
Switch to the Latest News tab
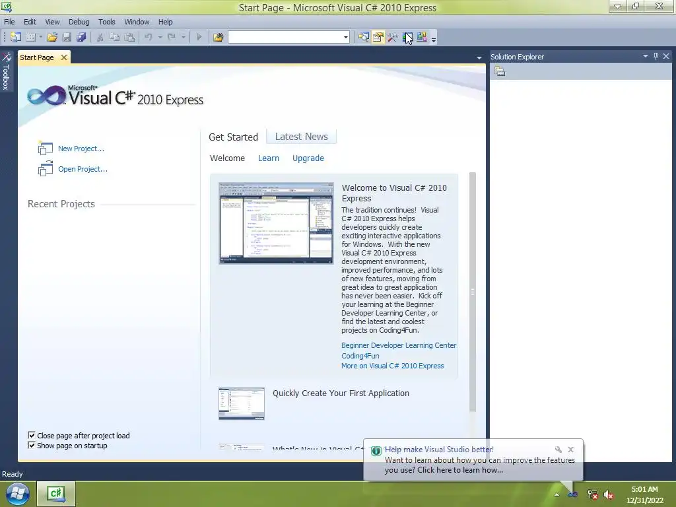click(x=301, y=137)
